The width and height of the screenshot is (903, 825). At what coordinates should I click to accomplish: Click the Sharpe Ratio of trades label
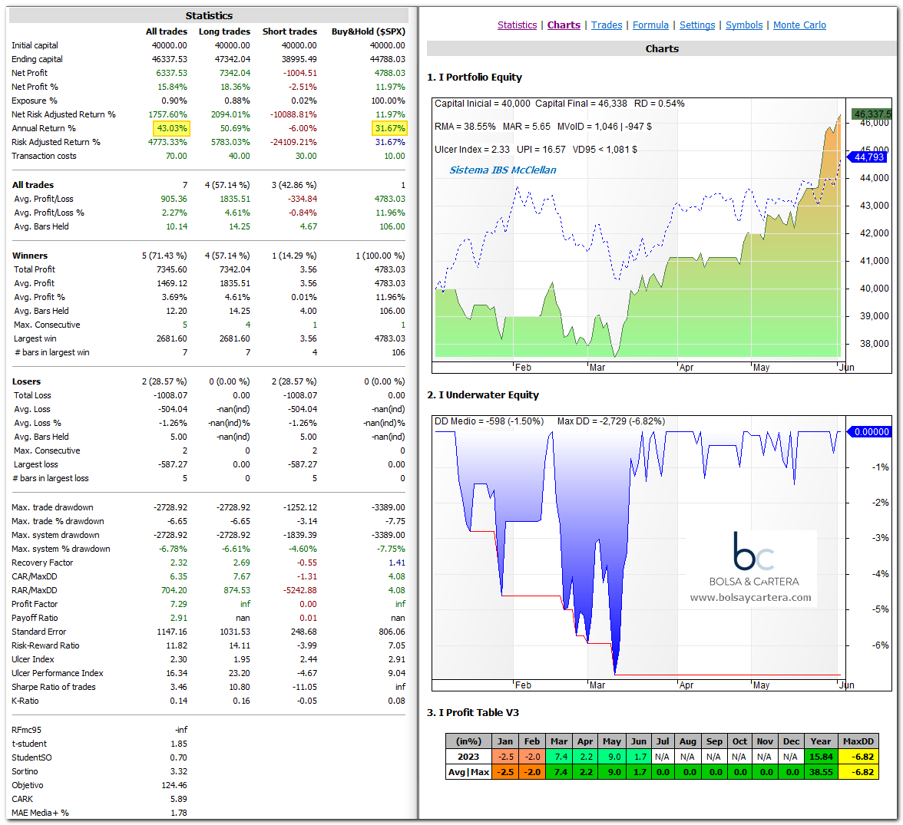tap(54, 688)
